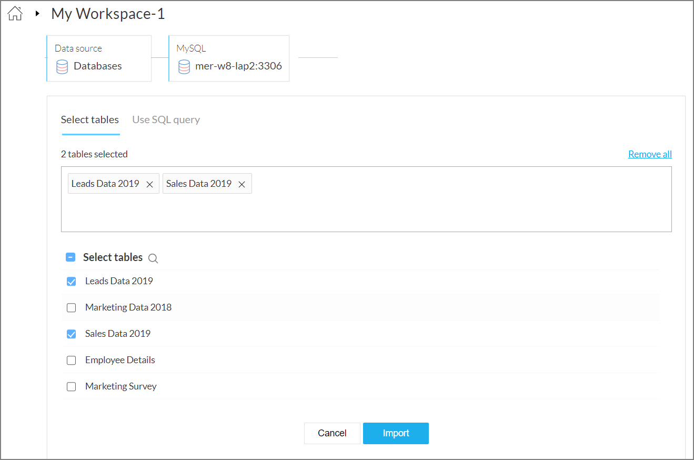Click the Databases data source icon
Image resolution: width=694 pixels, height=460 pixels.
[62, 66]
